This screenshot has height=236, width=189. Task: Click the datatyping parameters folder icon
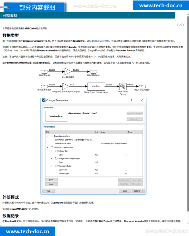tap(52, 147)
